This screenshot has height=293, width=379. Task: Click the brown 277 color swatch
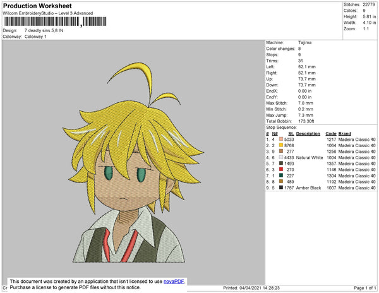pyautogui.click(x=281, y=151)
